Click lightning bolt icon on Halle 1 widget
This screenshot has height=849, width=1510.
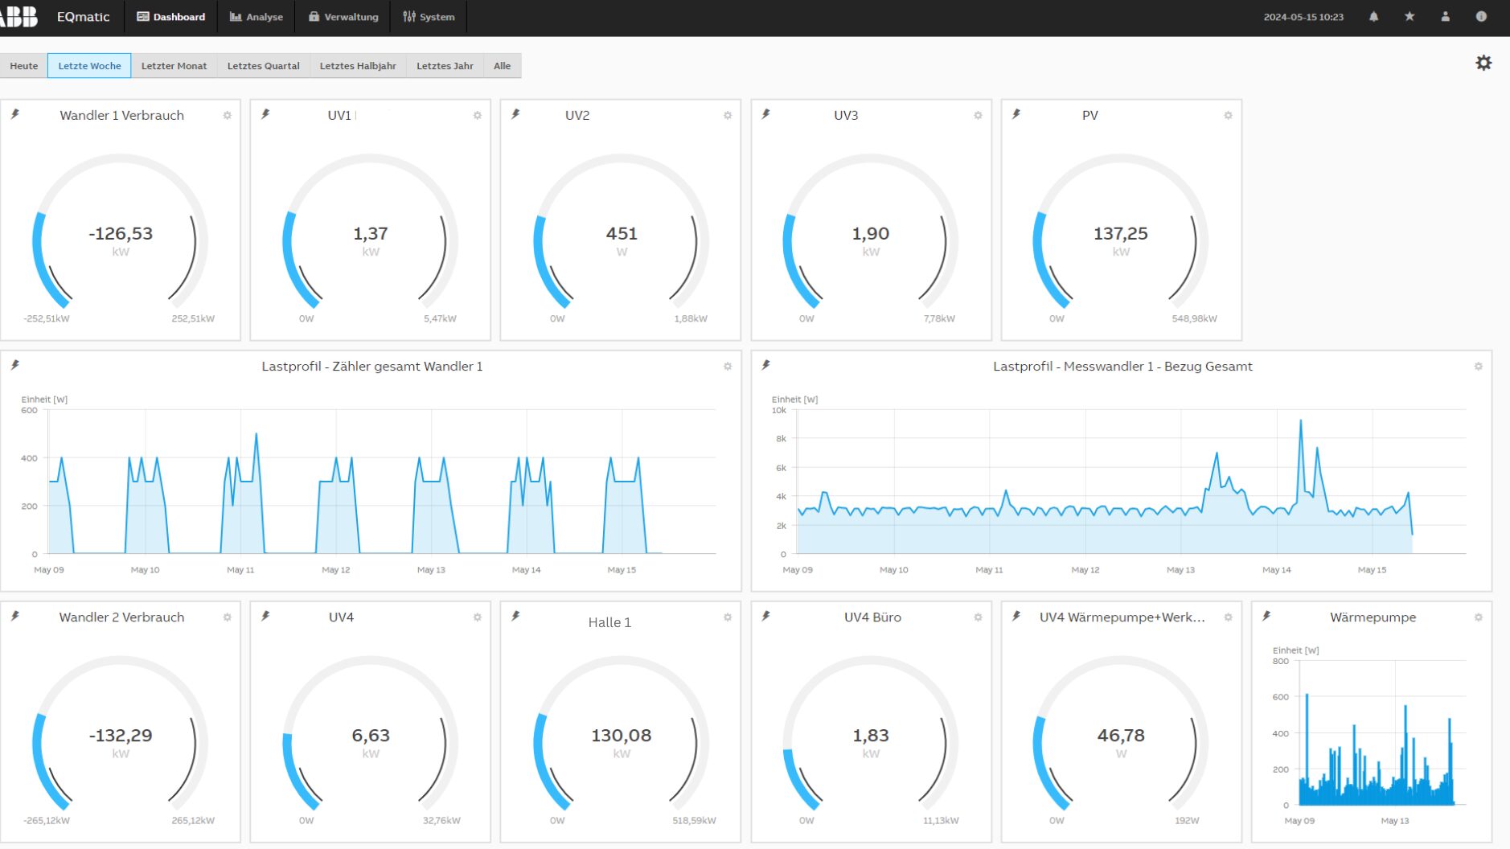pos(515,616)
